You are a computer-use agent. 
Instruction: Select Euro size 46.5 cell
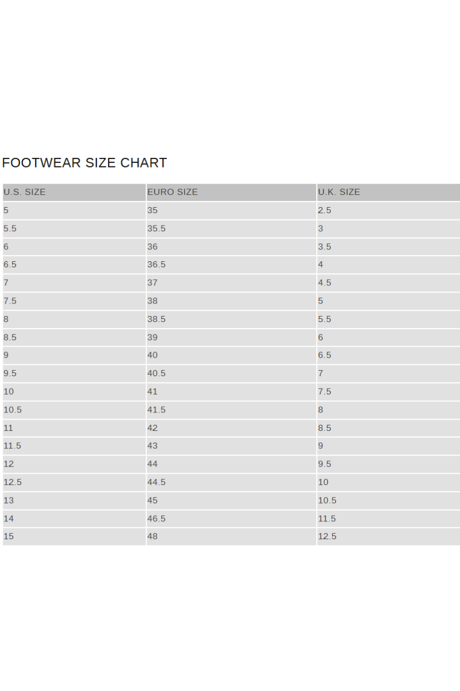coord(157,519)
